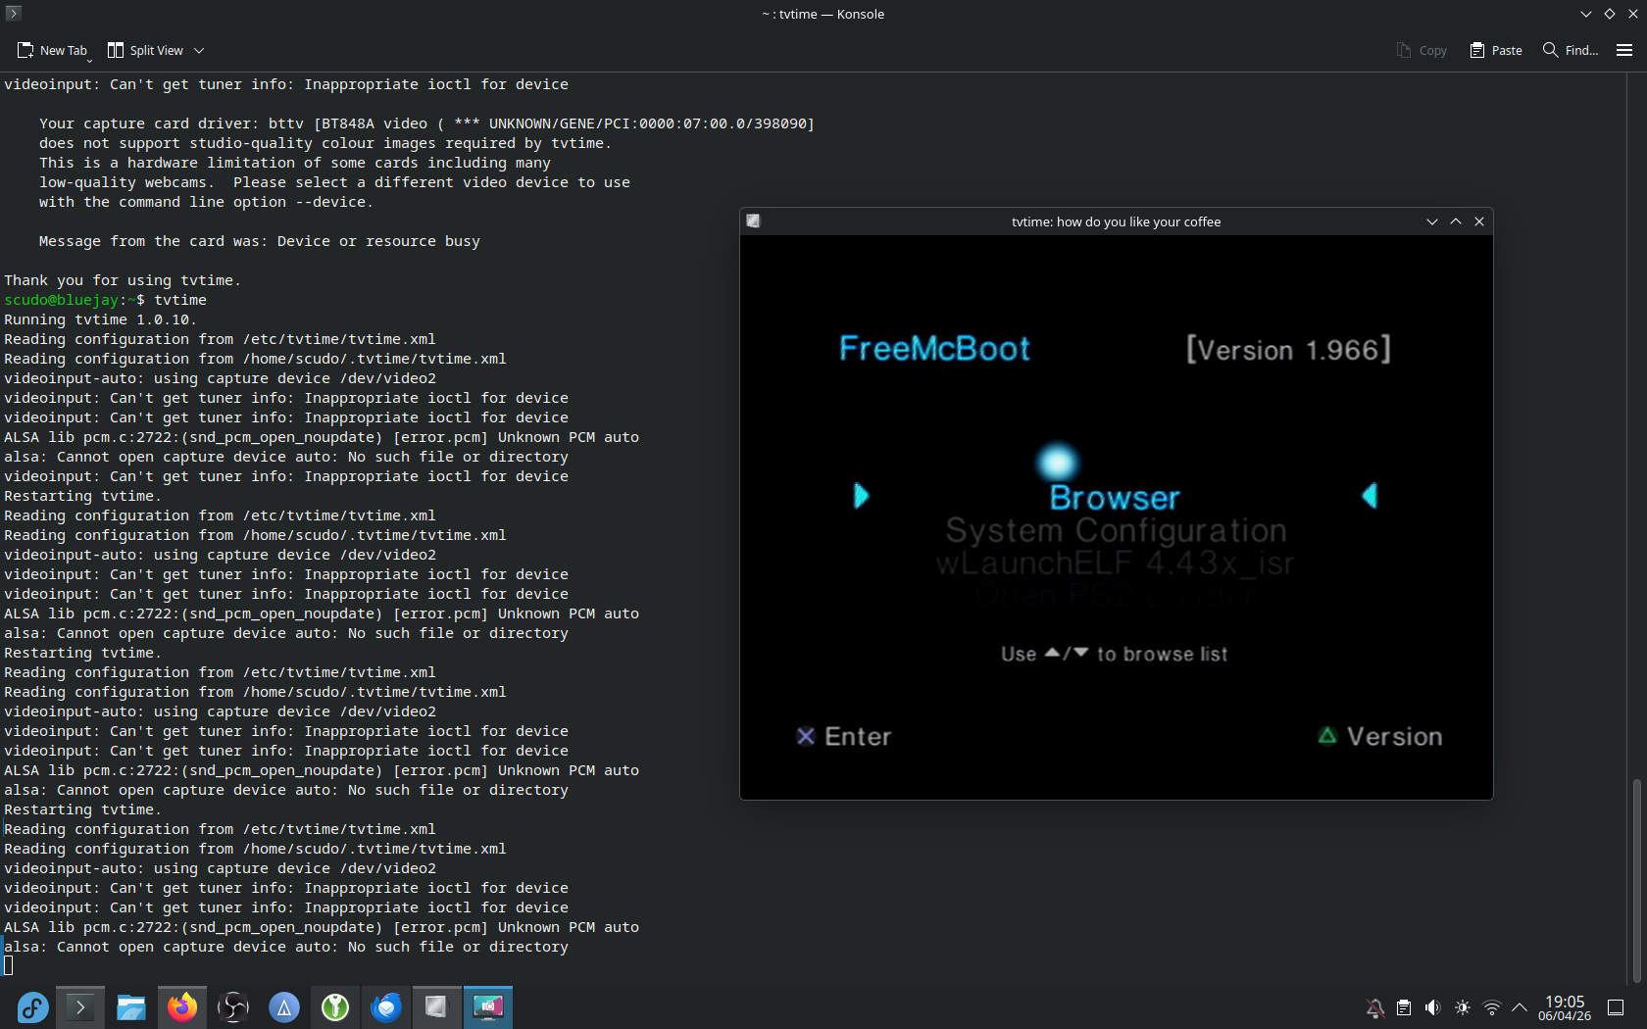The image size is (1647, 1029).
Task: Toggle Split View in Konsole
Action: [145, 50]
